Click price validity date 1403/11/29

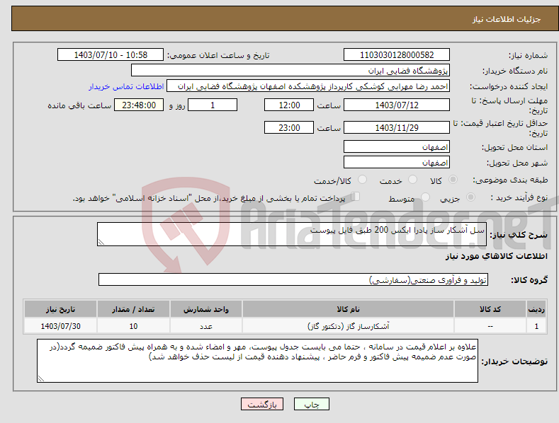[x=397, y=127]
